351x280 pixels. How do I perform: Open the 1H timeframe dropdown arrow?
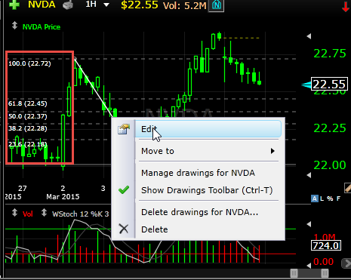(106, 5)
